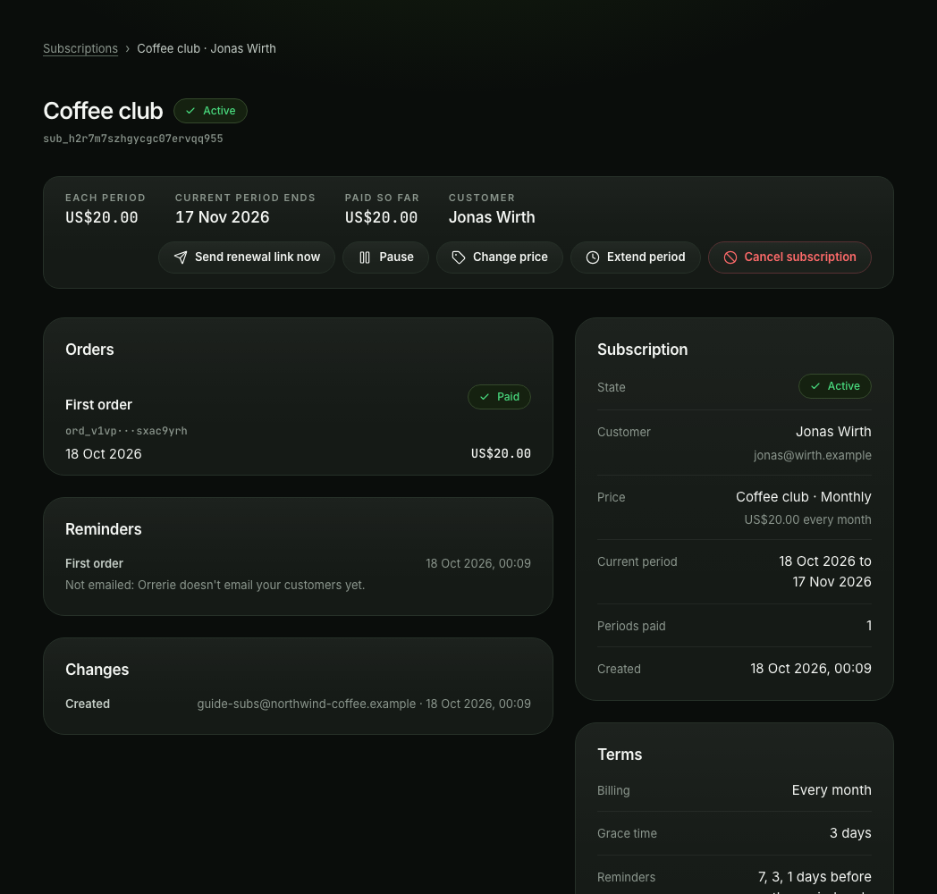
Task: Click the price tag icon
Action: click(x=459, y=257)
